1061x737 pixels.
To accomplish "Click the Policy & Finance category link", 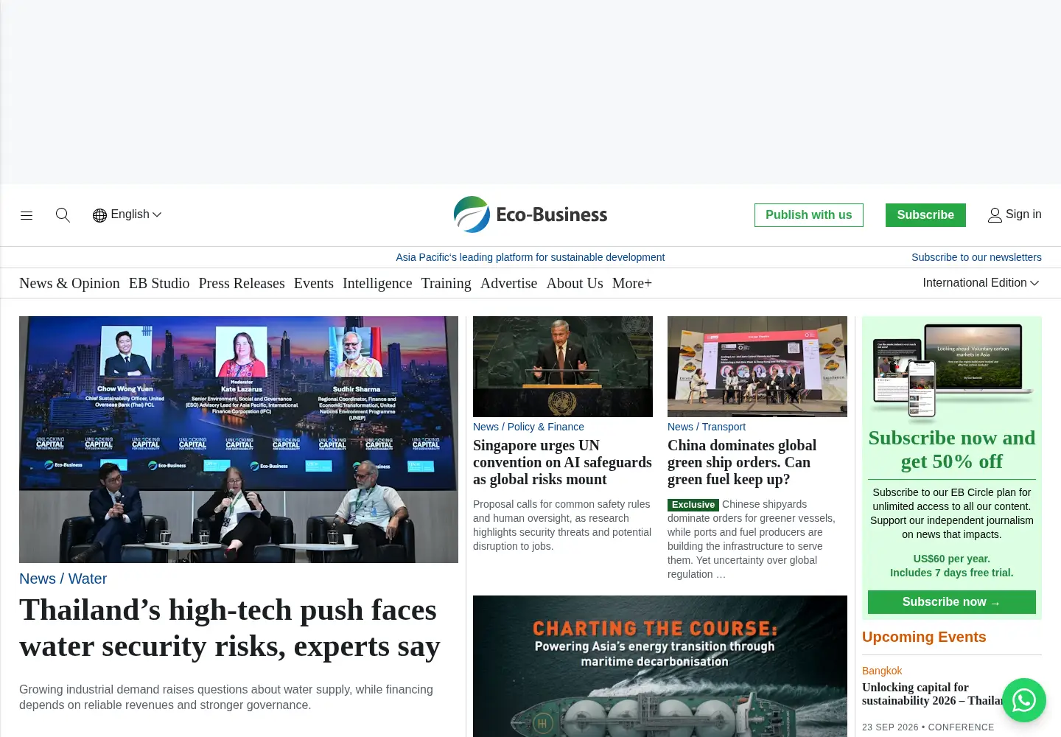I will pos(546,427).
